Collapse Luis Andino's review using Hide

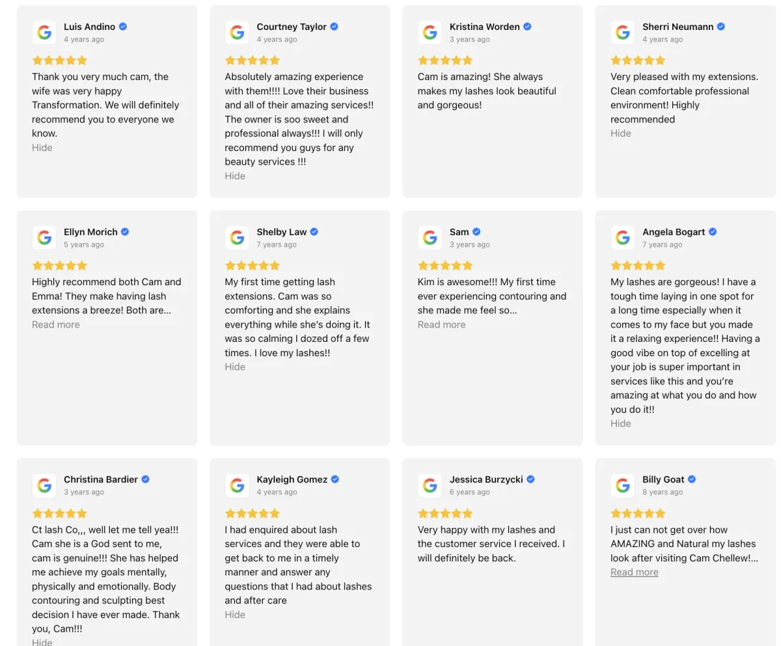coord(42,148)
